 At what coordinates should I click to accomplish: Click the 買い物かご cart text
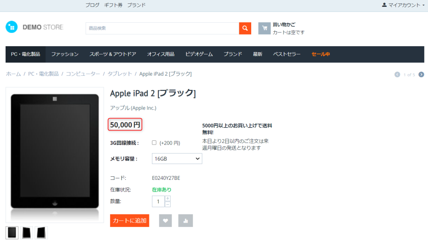tap(284, 24)
